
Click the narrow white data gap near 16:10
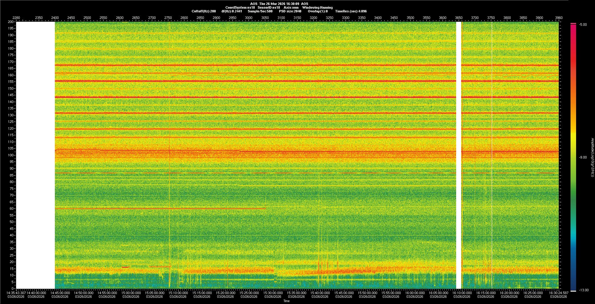pos(458,155)
